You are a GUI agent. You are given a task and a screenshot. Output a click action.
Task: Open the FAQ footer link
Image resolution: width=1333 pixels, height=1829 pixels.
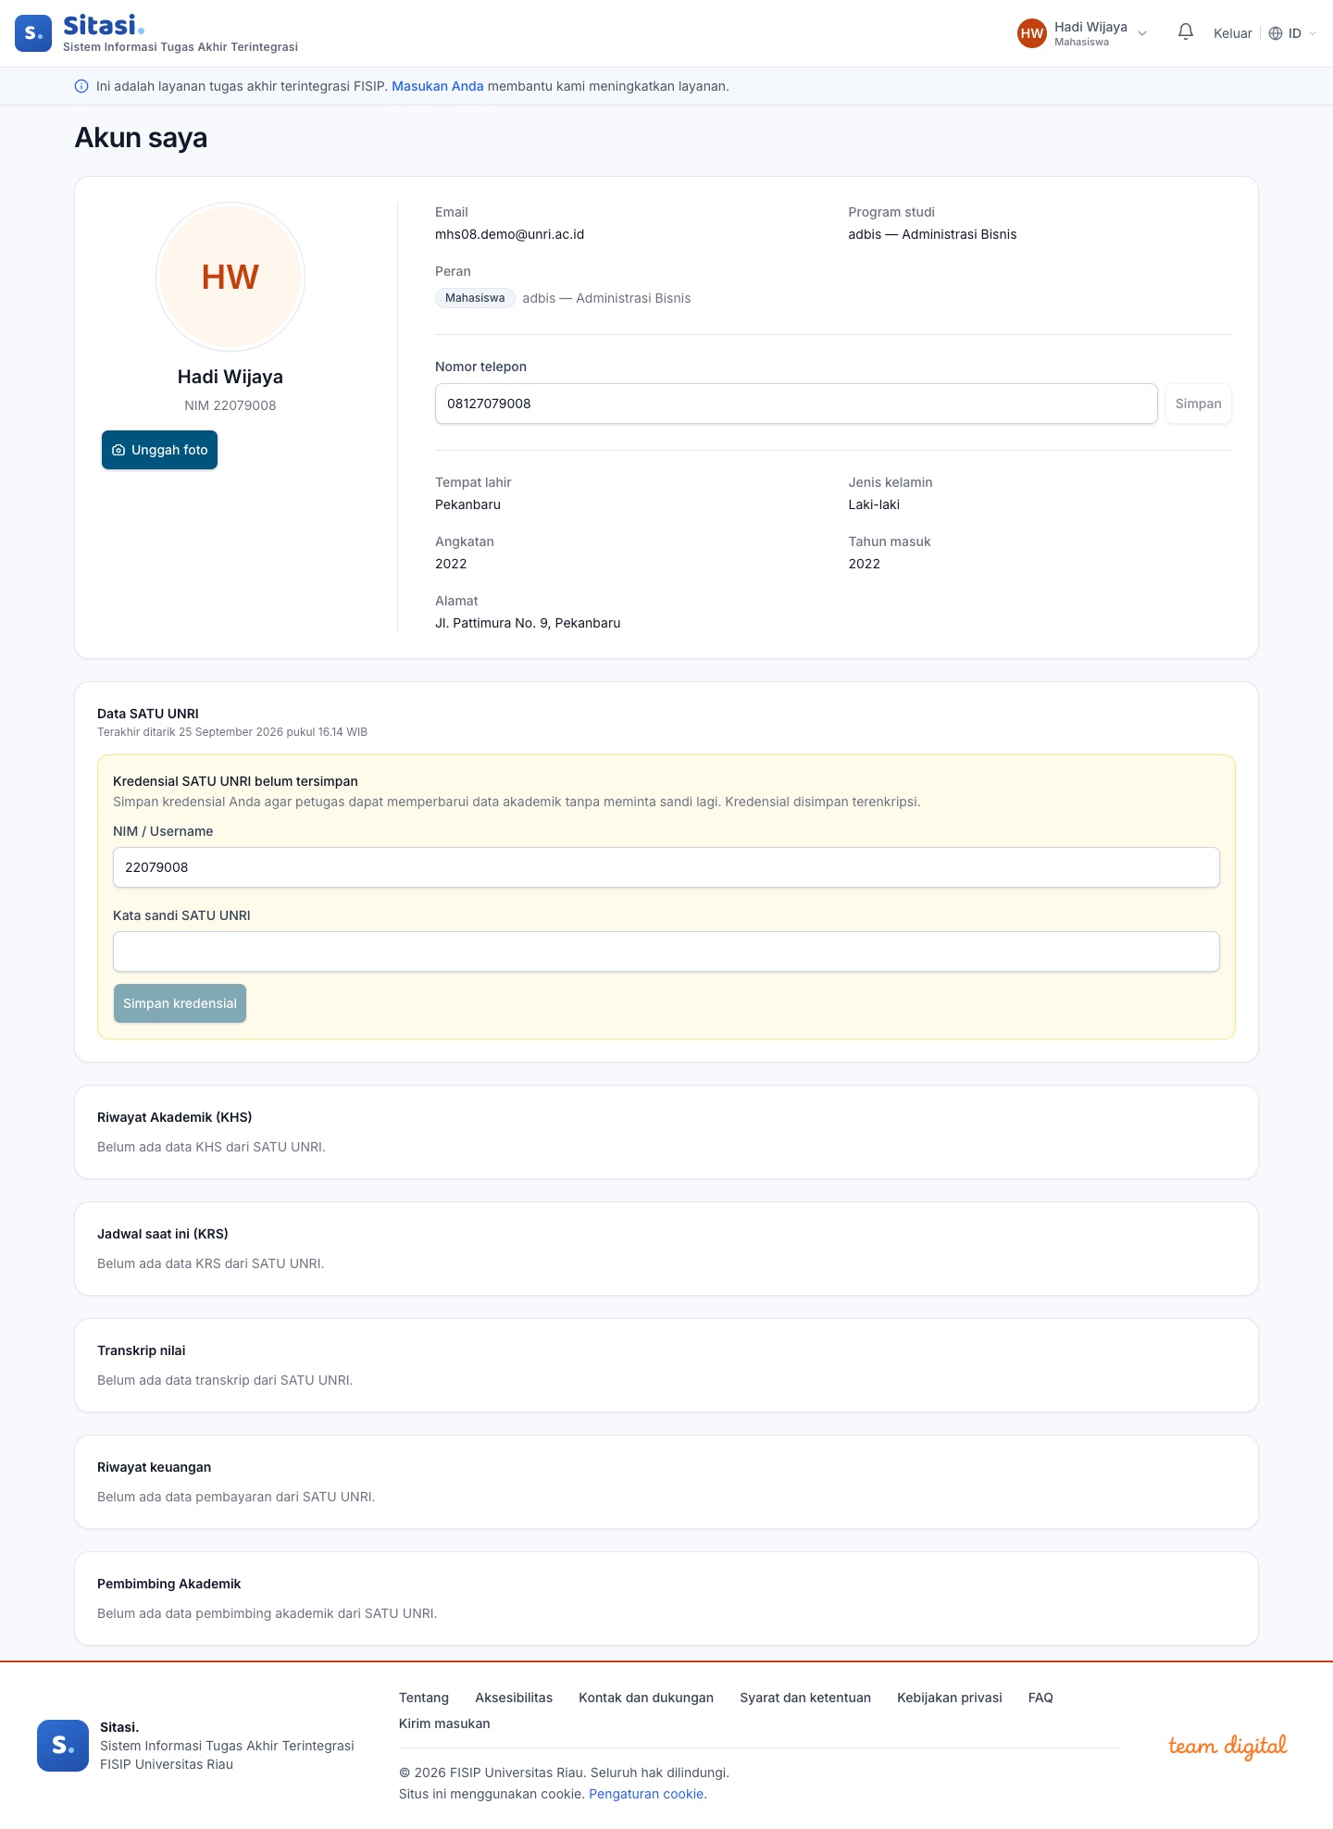click(x=1040, y=1698)
